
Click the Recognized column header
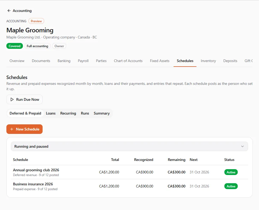pos(143,160)
